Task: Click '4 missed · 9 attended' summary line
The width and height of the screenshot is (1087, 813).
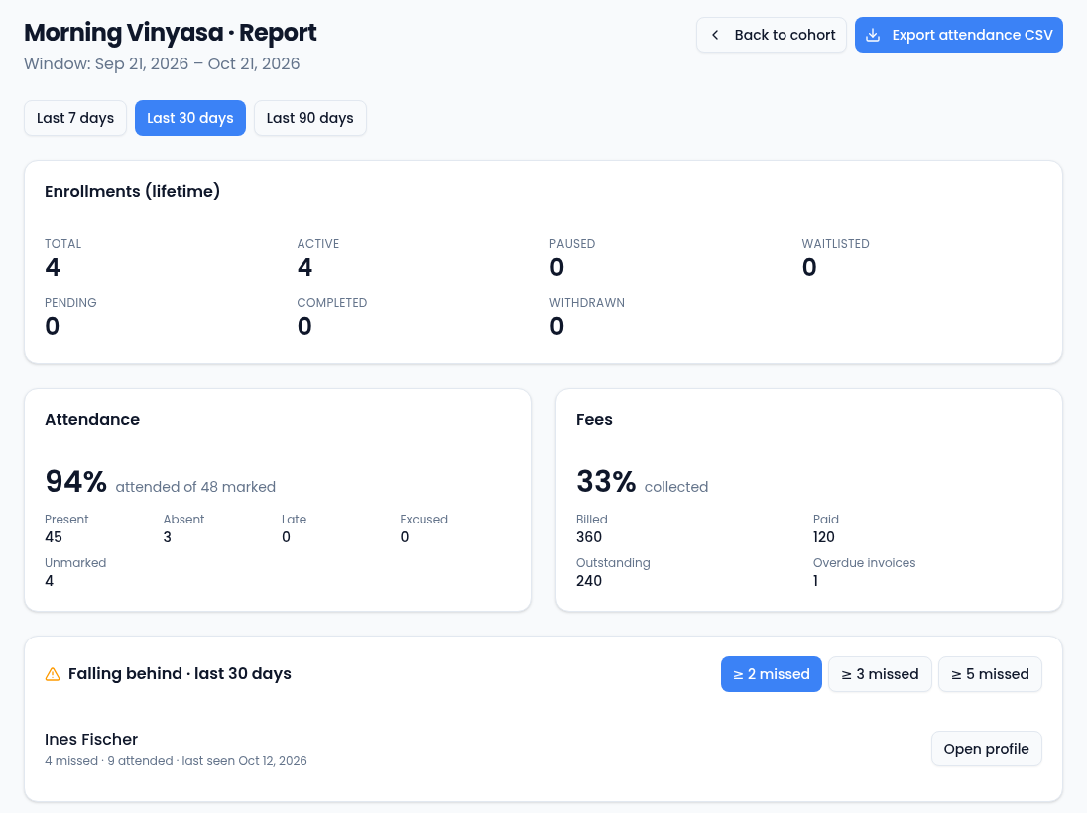Action: pyautogui.click(x=176, y=761)
